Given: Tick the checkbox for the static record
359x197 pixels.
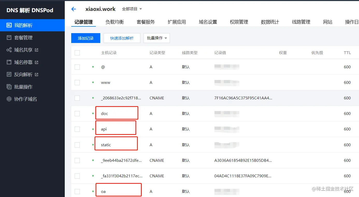Looking at the screenshot, I should (77, 145).
